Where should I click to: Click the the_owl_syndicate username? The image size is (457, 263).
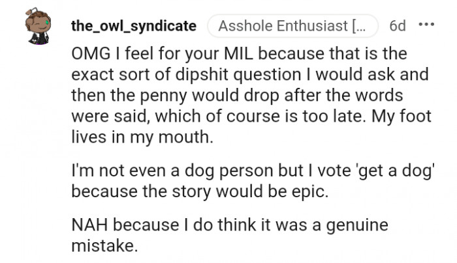coord(134,26)
